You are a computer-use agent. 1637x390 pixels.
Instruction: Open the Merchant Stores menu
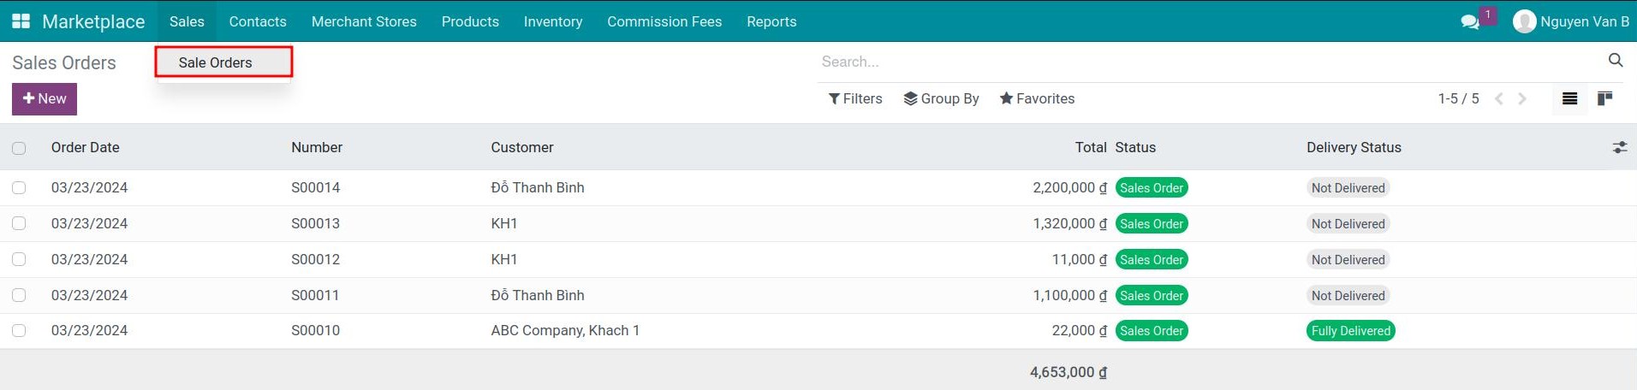pyautogui.click(x=364, y=21)
